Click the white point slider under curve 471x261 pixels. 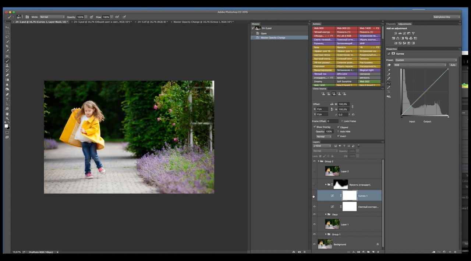[x=448, y=117]
